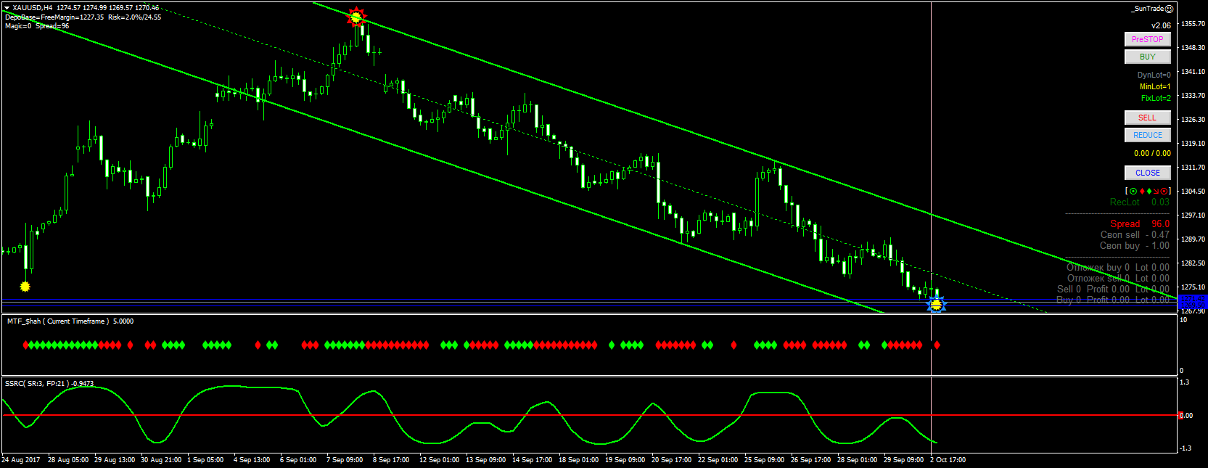Screen dimensions: 1208x468
Task: Click the 20 Sep 17:00 time axis label
Action: click(671, 460)
